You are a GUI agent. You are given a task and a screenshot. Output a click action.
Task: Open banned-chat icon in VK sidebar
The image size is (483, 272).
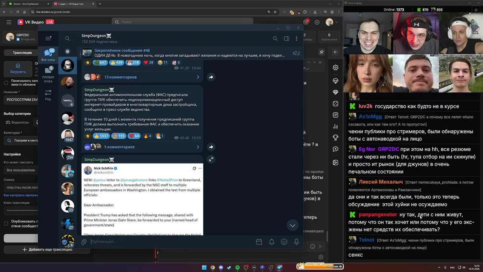[335, 149]
